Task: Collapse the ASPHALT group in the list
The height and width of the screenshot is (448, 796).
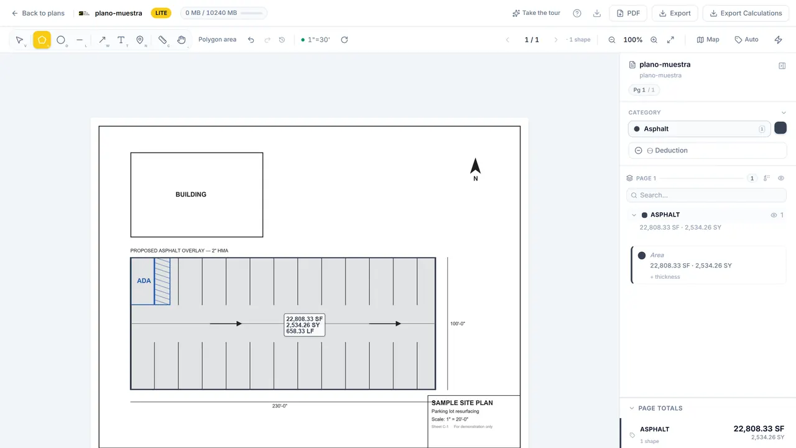Action: [x=634, y=215]
